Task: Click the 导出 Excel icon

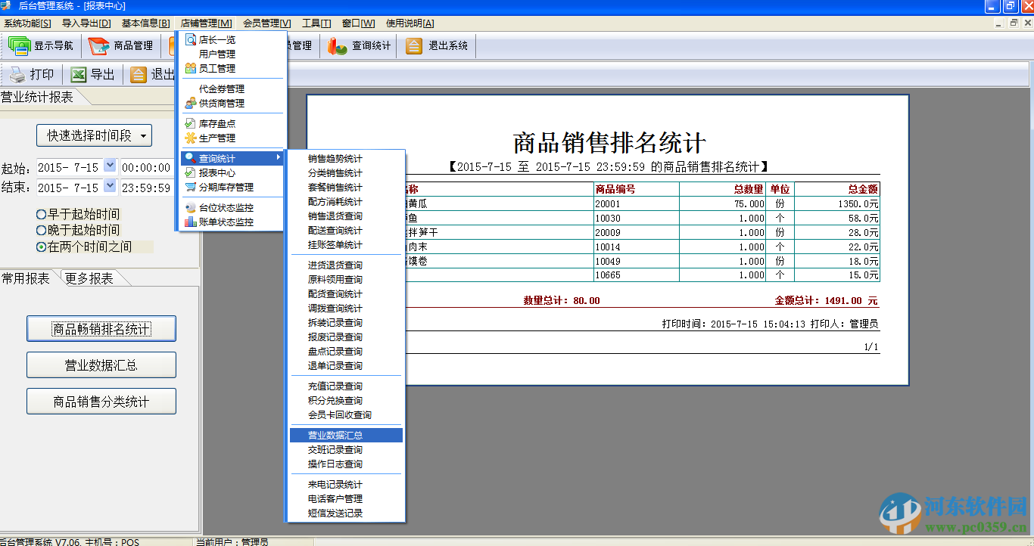Action: (79, 75)
